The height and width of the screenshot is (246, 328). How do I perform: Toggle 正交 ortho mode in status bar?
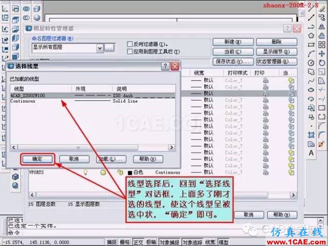pyautogui.click(x=138, y=242)
